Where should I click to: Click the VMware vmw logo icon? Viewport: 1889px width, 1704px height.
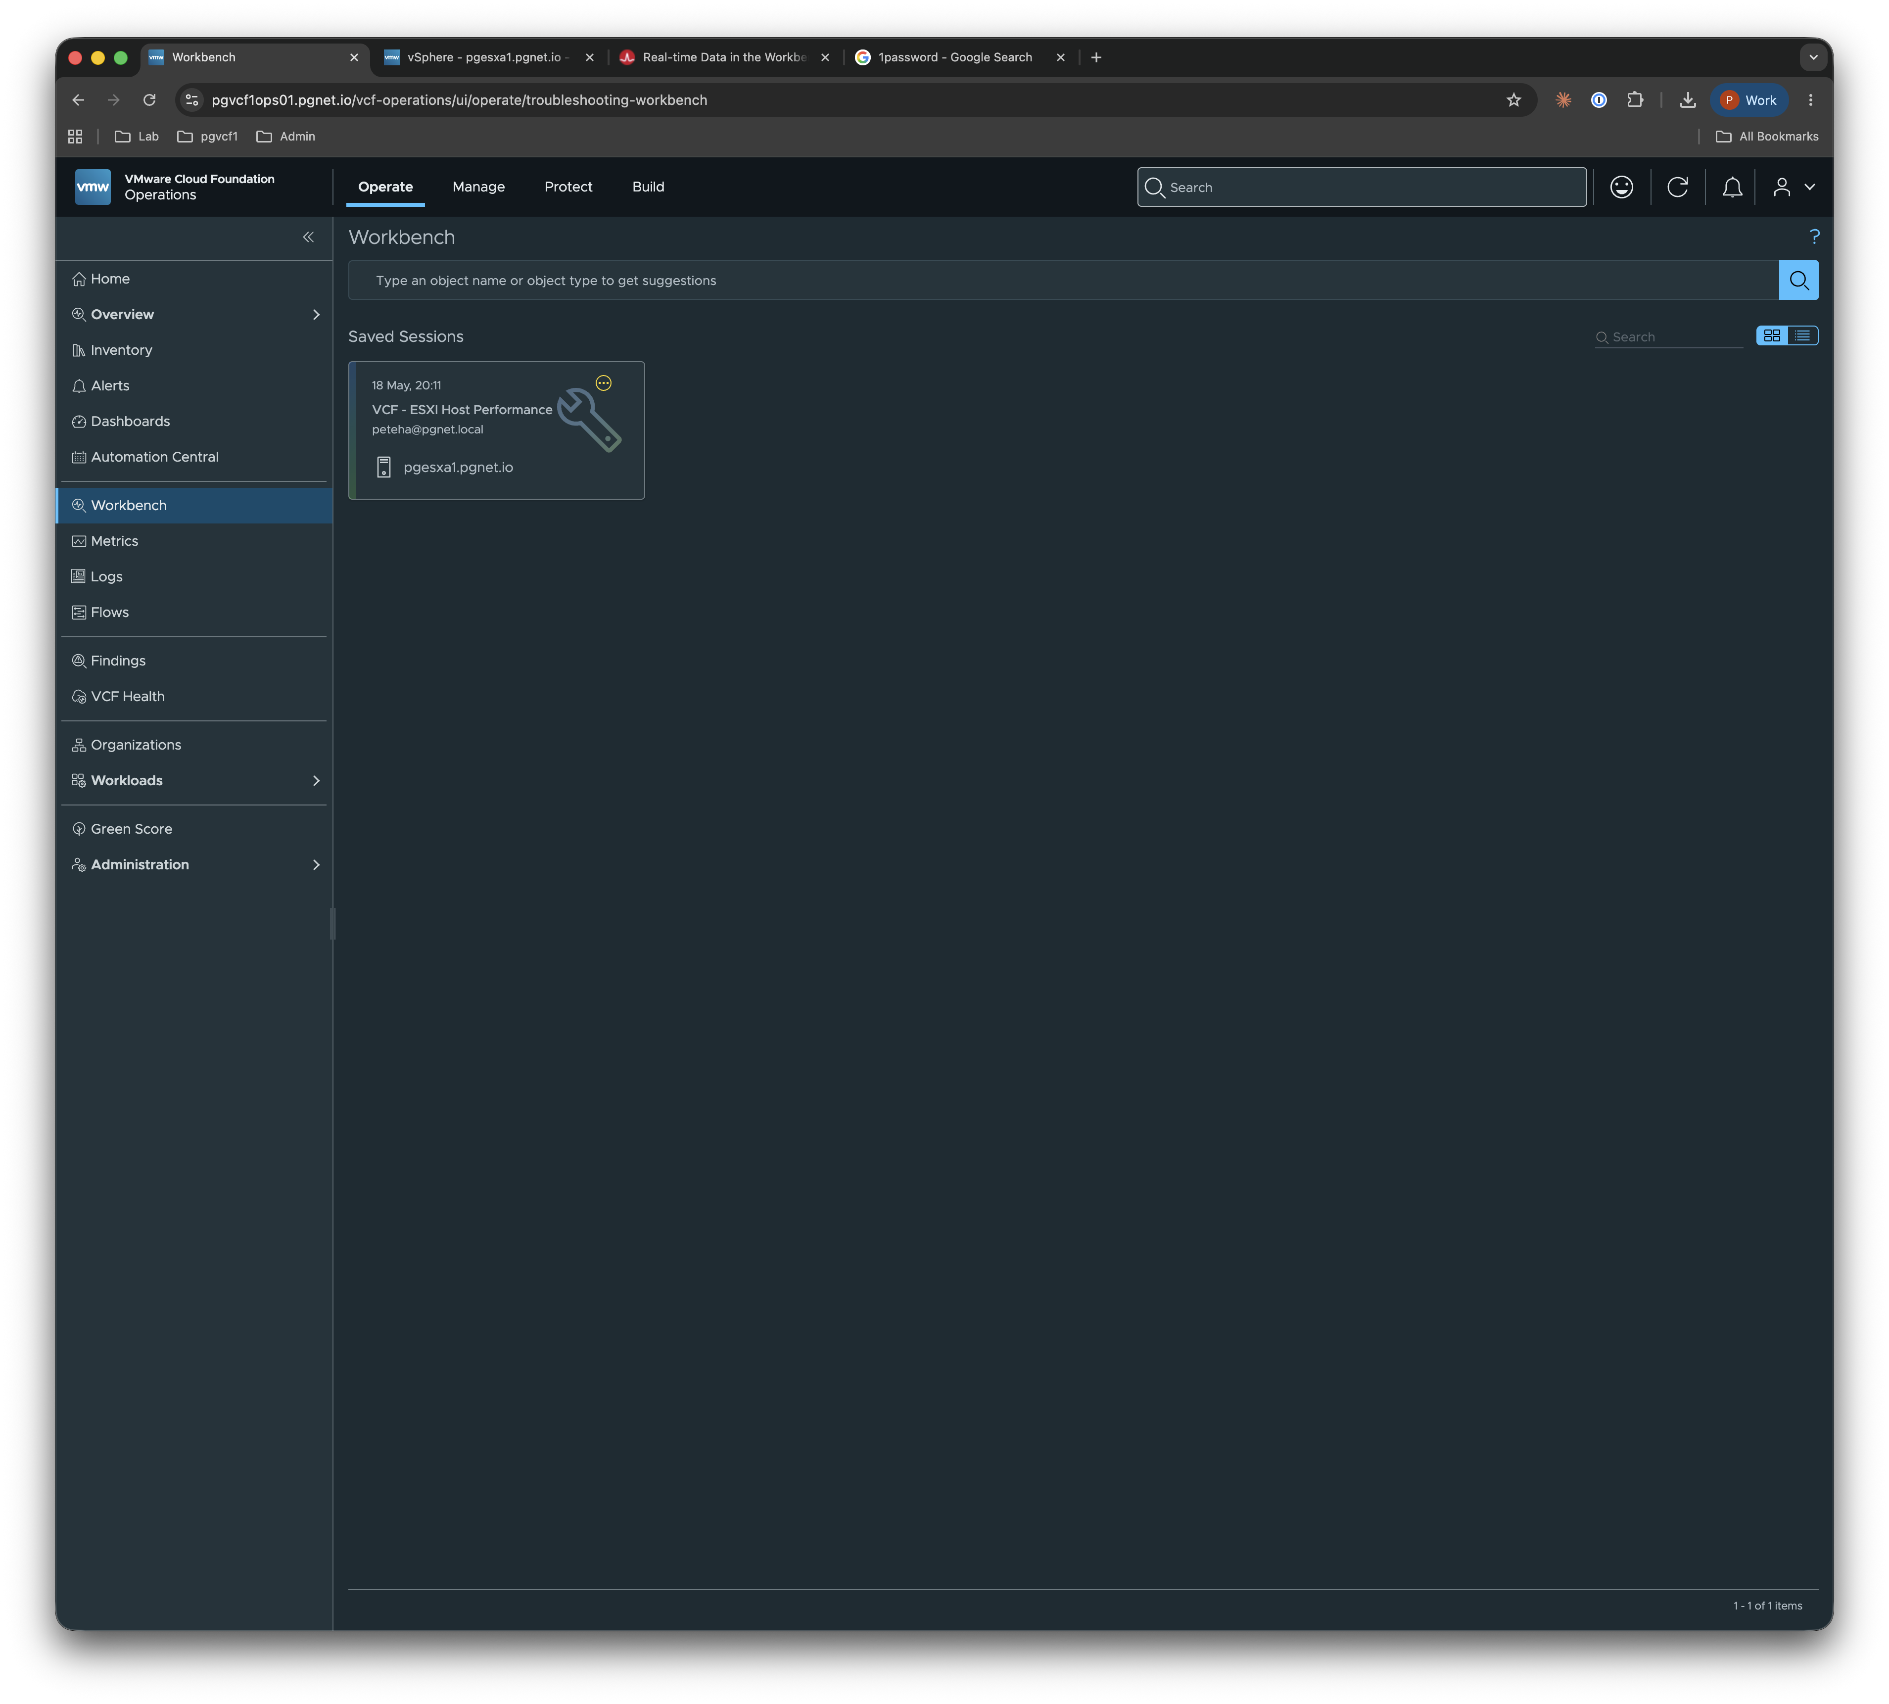tap(93, 187)
